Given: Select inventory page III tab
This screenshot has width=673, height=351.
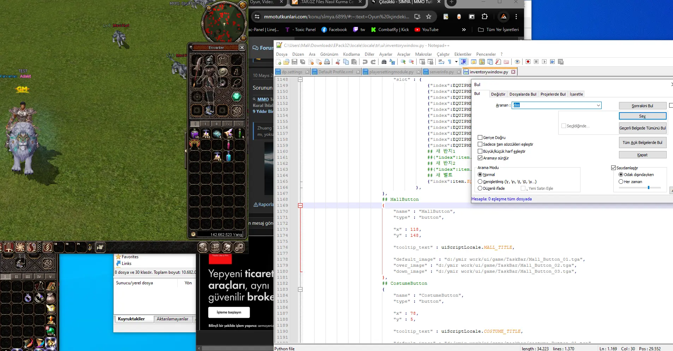Looking at the screenshot, I should 216,124.
